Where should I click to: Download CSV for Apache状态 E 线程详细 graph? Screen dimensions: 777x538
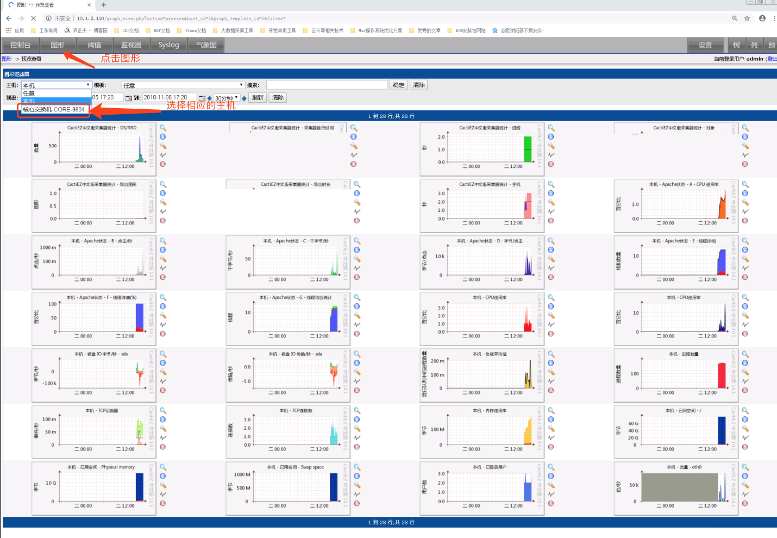click(745, 250)
